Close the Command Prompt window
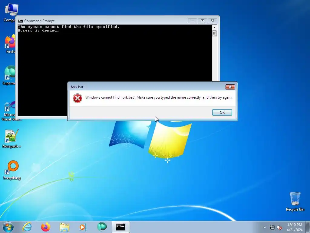Viewport: 310px width, 233px height. [x=212, y=21]
